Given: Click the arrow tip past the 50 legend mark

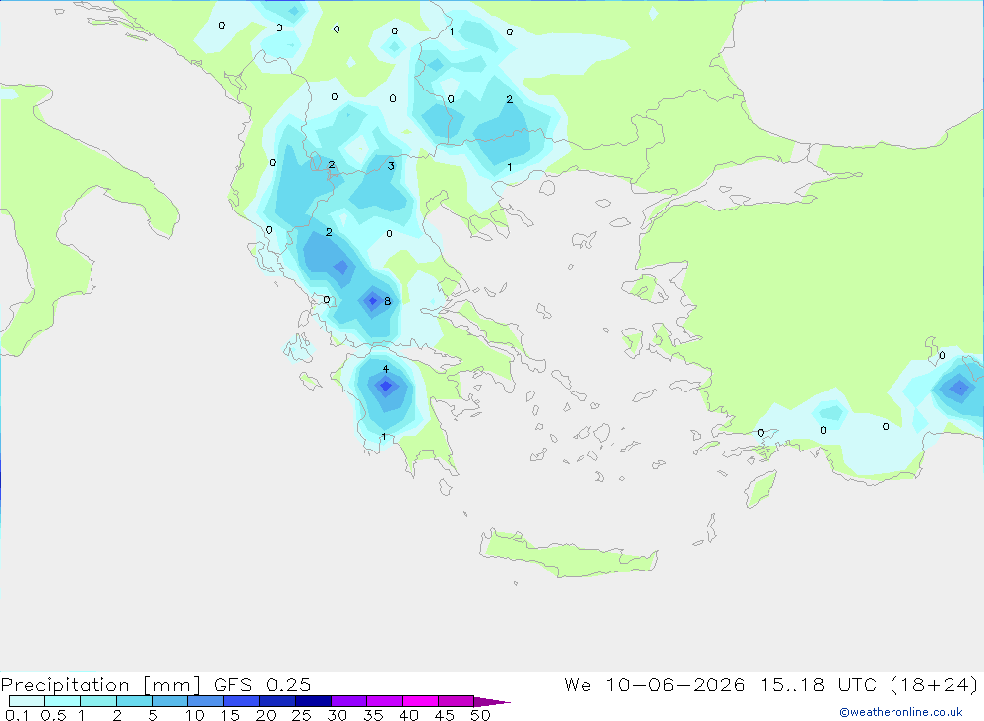Looking at the screenshot, I should pyautogui.click(x=492, y=701).
